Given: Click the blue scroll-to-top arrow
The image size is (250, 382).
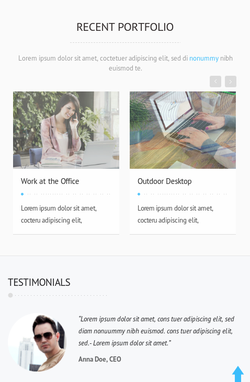Looking at the screenshot, I should pyautogui.click(x=238, y=374).
